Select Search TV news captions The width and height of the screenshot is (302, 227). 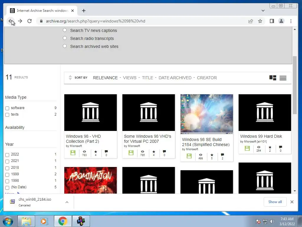65,30
